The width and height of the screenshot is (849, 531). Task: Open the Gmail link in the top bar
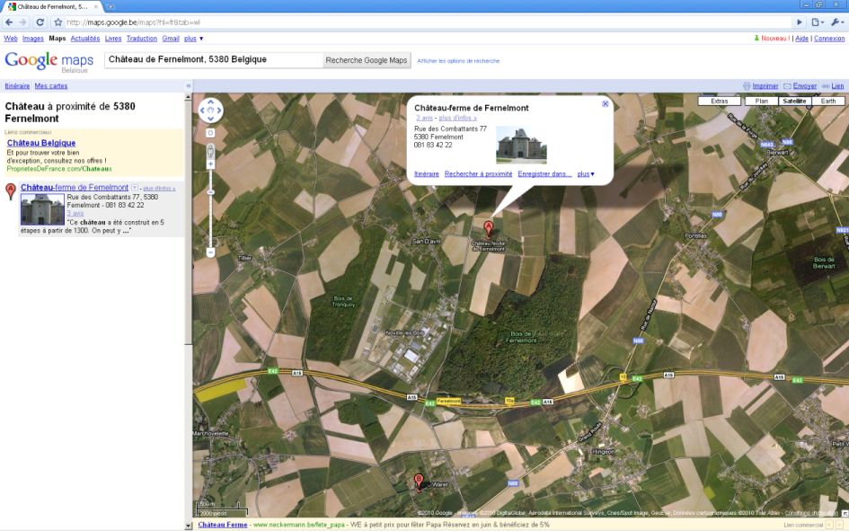tap(171, 39)
